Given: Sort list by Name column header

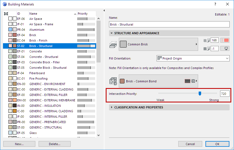Looking at the screenshot, I should coord(53,14).
